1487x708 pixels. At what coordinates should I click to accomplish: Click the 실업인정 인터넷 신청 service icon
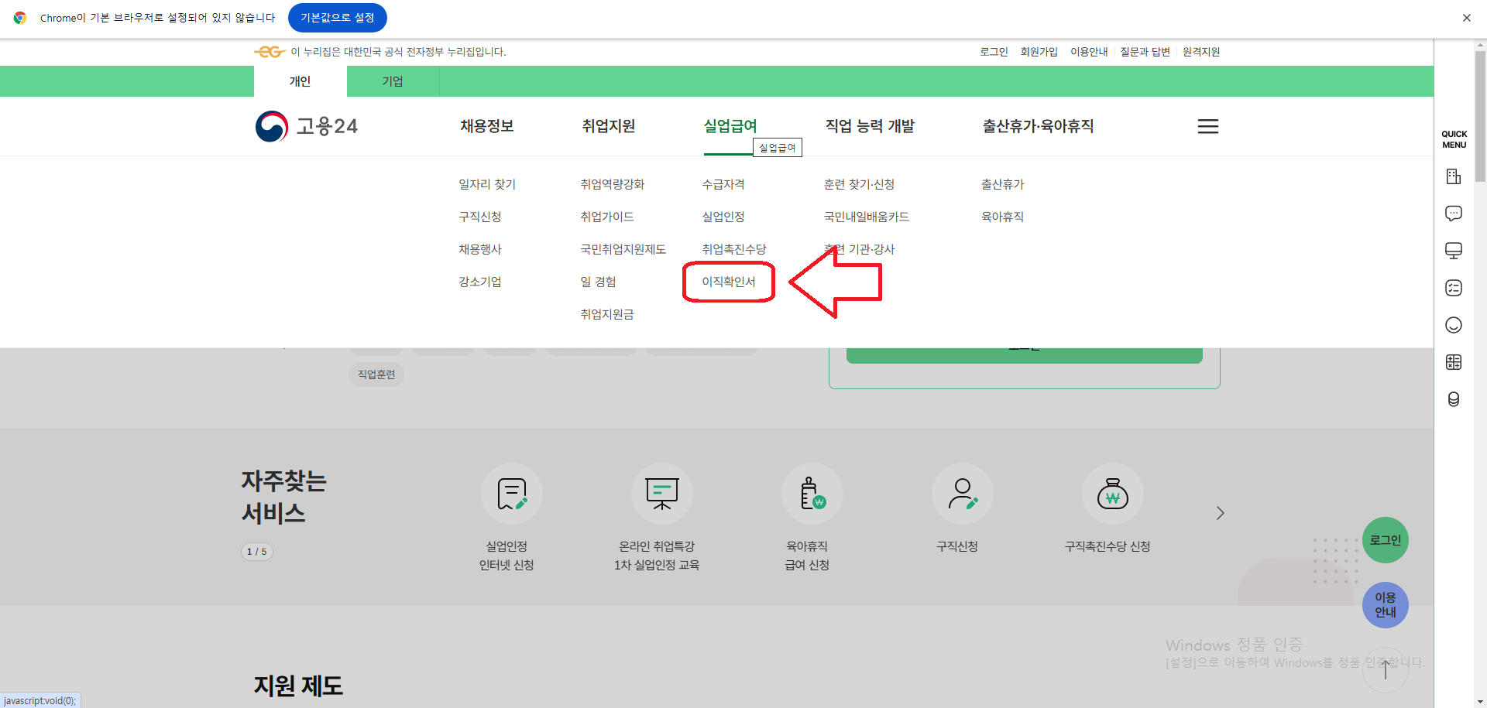511,494
